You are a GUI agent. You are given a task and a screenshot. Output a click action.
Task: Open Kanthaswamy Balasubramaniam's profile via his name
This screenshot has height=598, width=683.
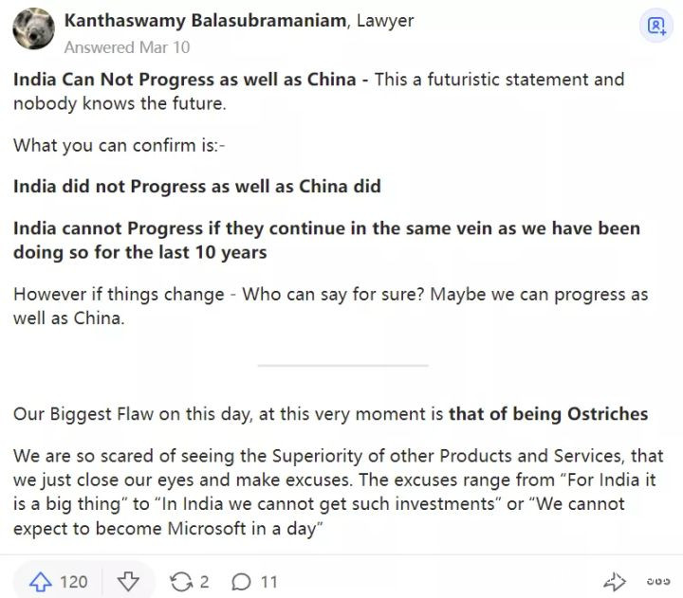[x=204, y=20]
